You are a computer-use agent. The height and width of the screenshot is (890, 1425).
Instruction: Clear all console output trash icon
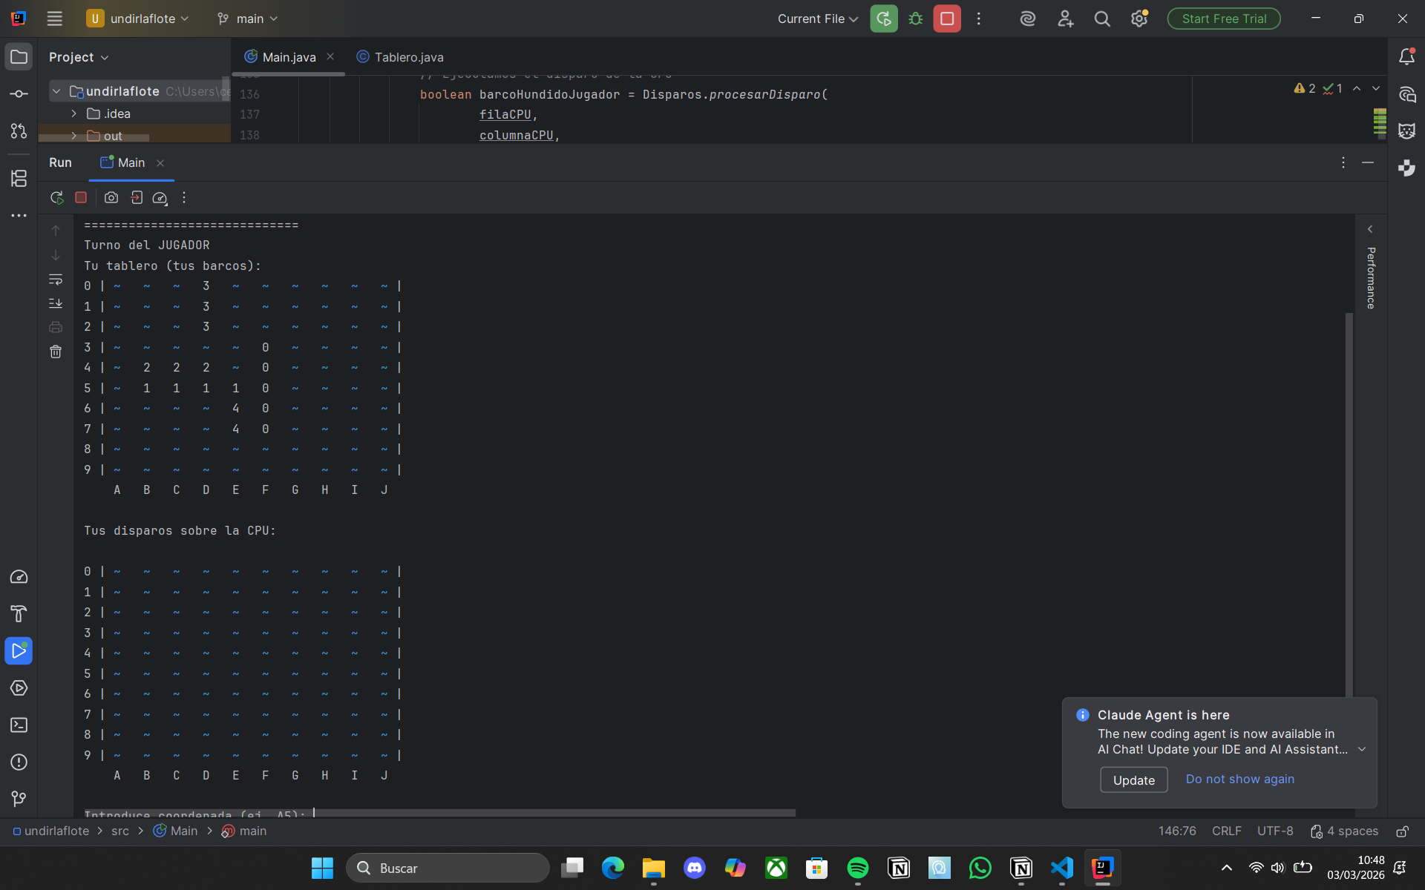(56, 352)
